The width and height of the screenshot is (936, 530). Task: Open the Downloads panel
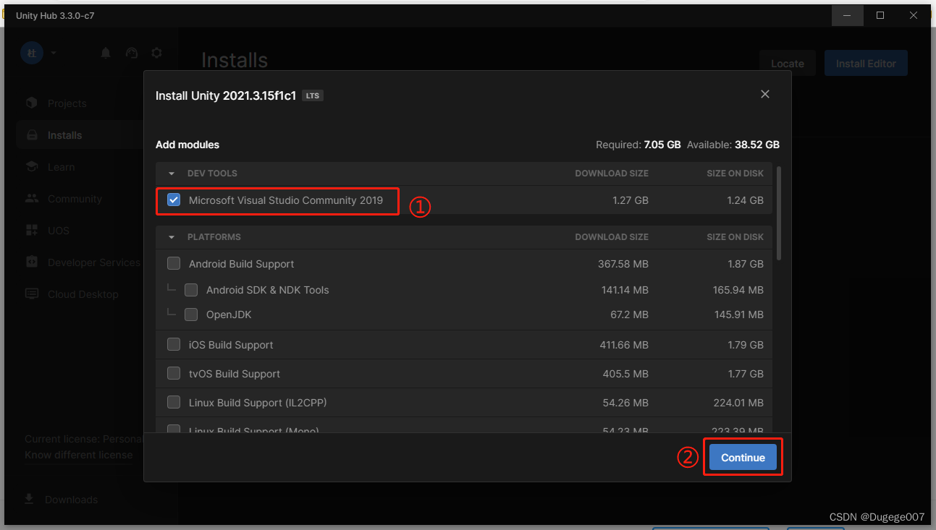pyautogui.click(x=71, y=500)
